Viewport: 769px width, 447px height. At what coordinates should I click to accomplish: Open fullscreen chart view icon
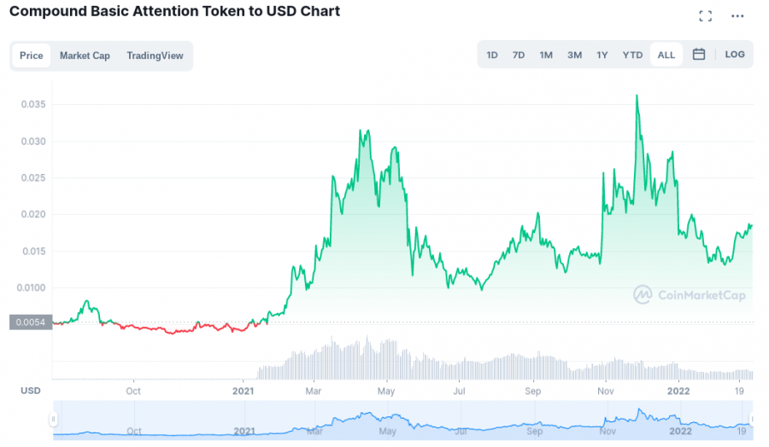705,16
